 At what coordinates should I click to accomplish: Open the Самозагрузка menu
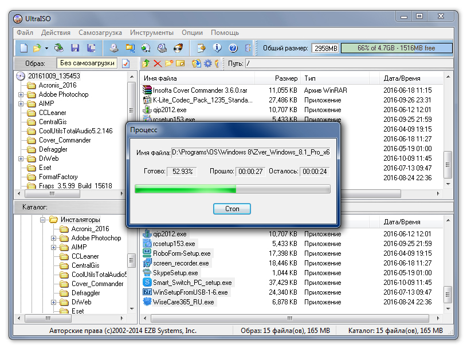[x=100, y=33]
